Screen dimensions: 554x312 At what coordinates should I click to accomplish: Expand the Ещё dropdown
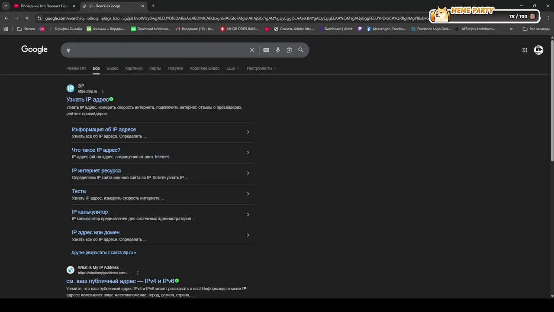(232, 68)
